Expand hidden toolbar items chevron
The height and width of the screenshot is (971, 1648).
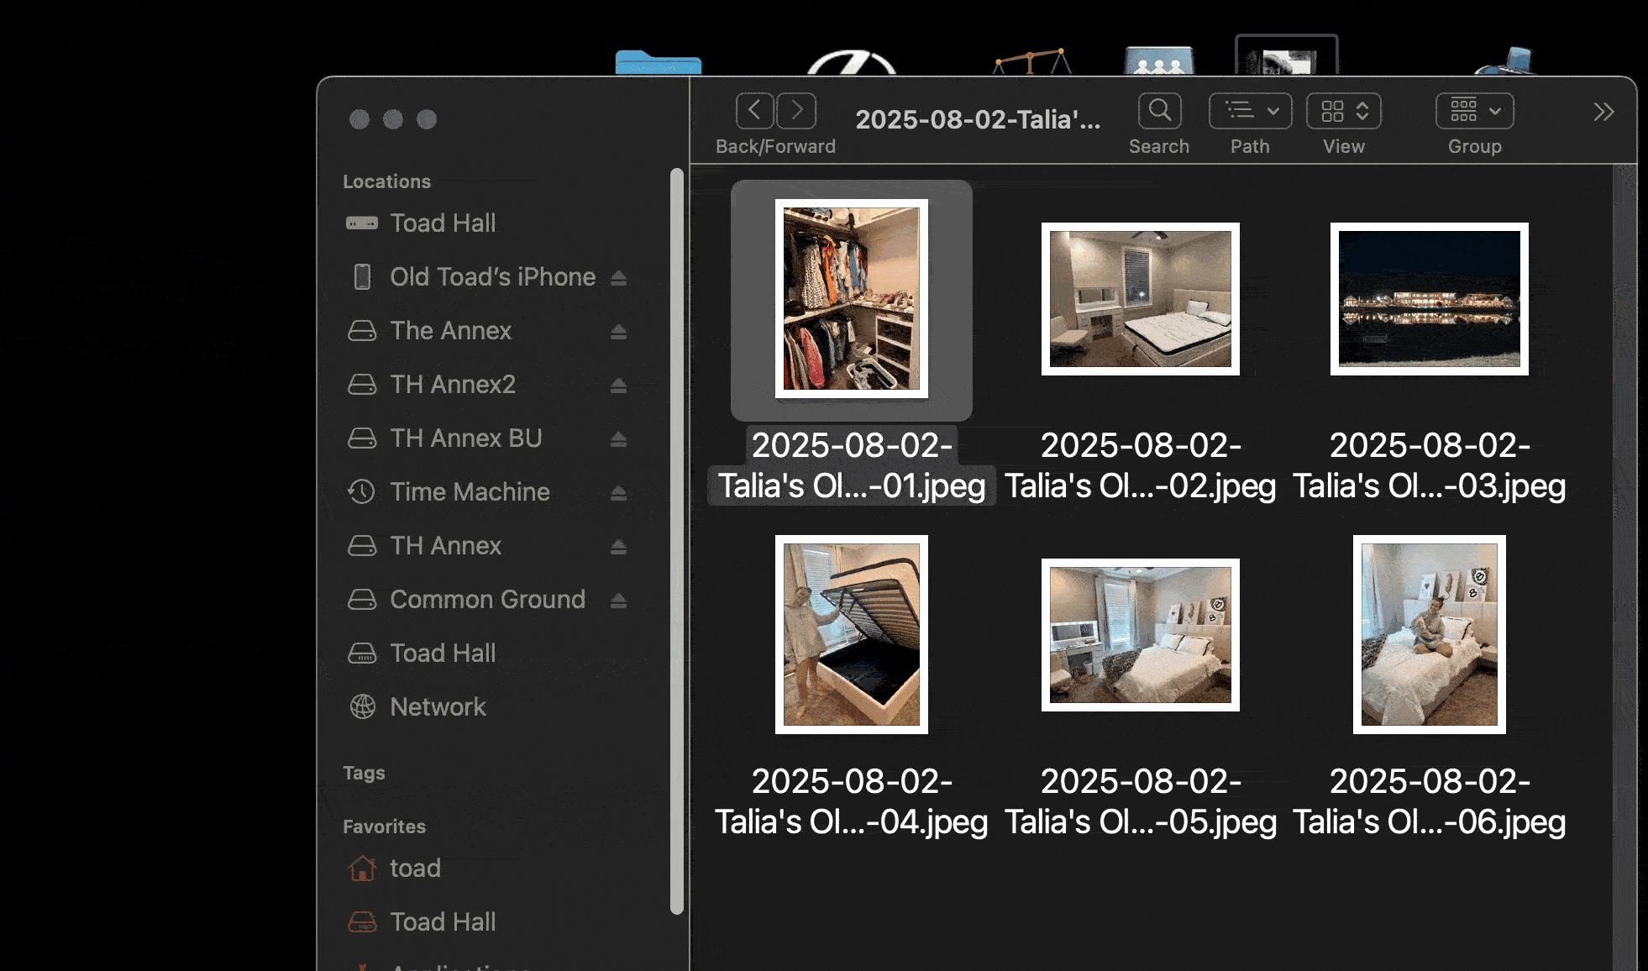click(x=1603, y=112)
